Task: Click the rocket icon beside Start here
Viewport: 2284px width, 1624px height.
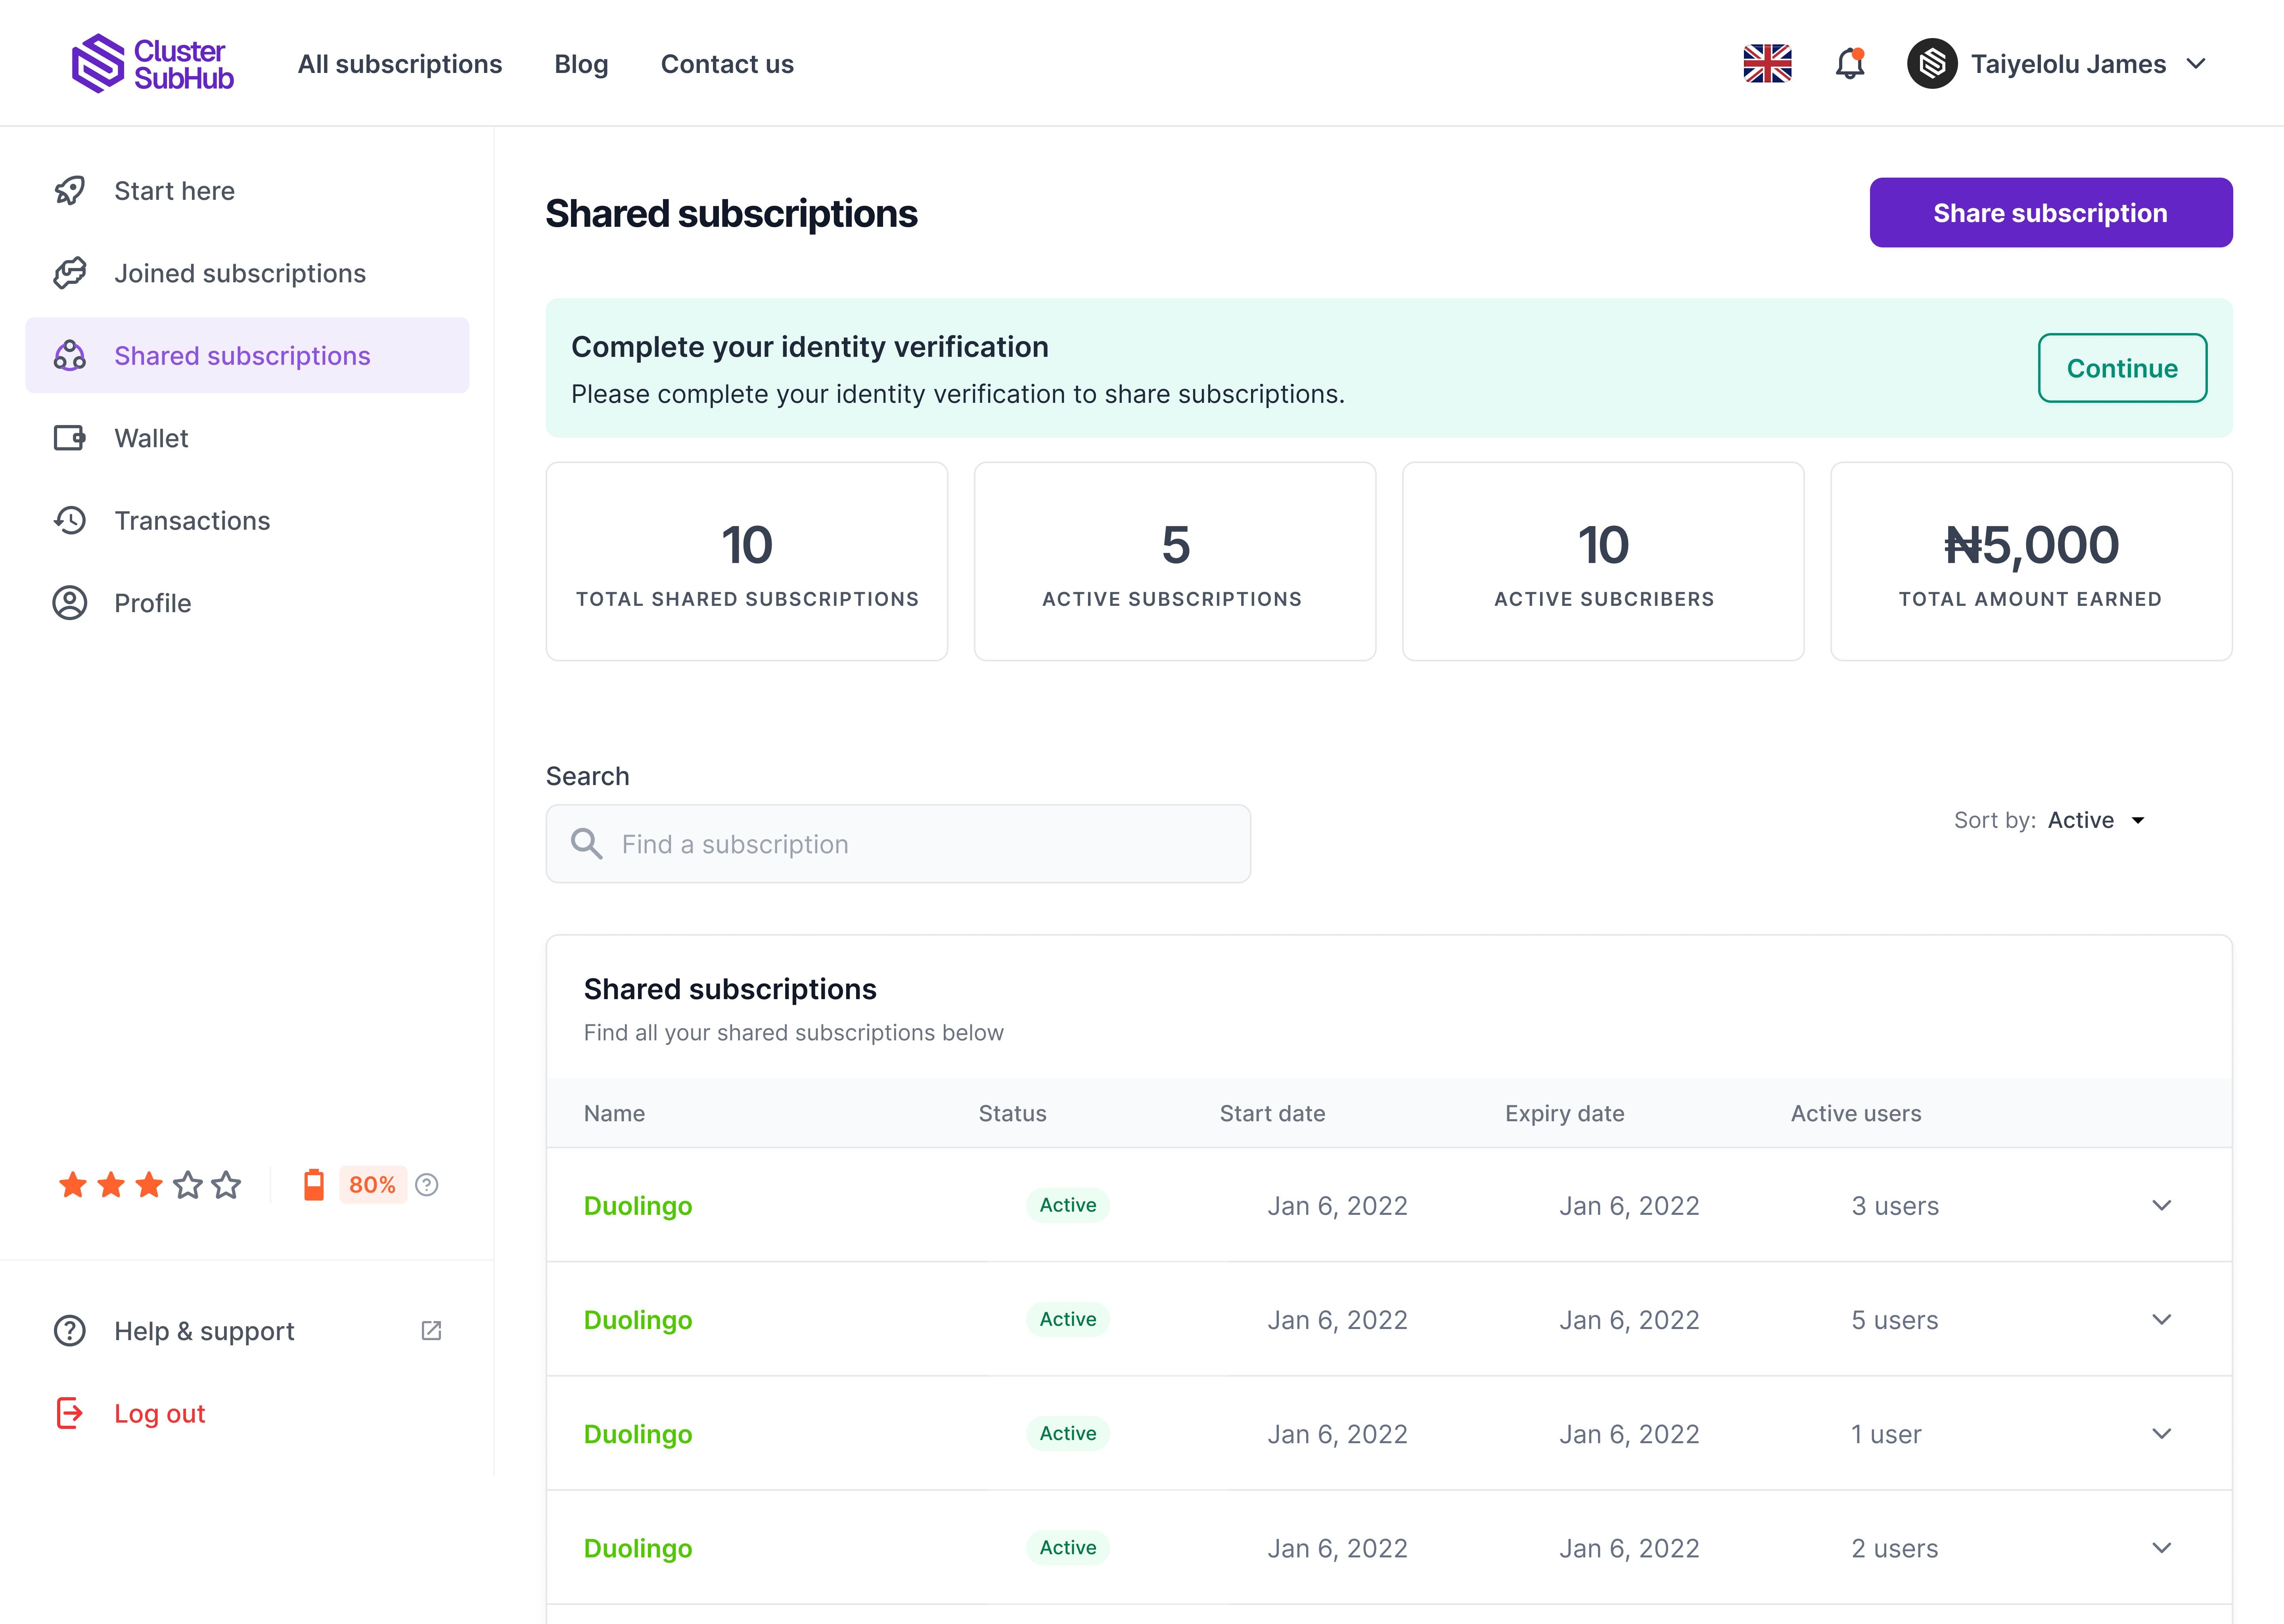Action: (x=70, y=190)
